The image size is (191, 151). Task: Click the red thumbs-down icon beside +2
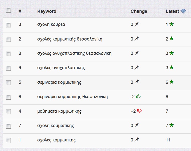pyautogui.click(x=139, y=111)
